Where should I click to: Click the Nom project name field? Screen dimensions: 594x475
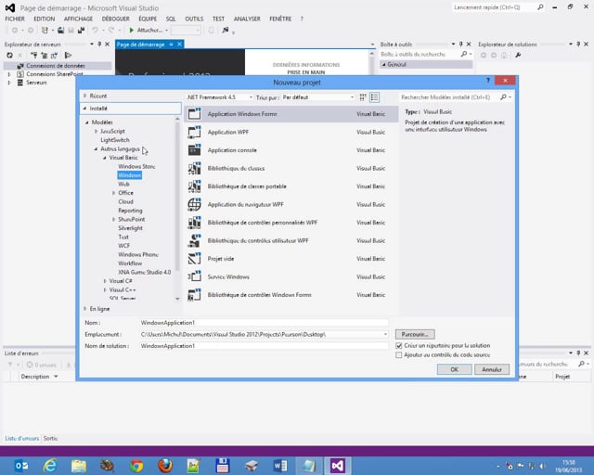(x=264, y=323)
